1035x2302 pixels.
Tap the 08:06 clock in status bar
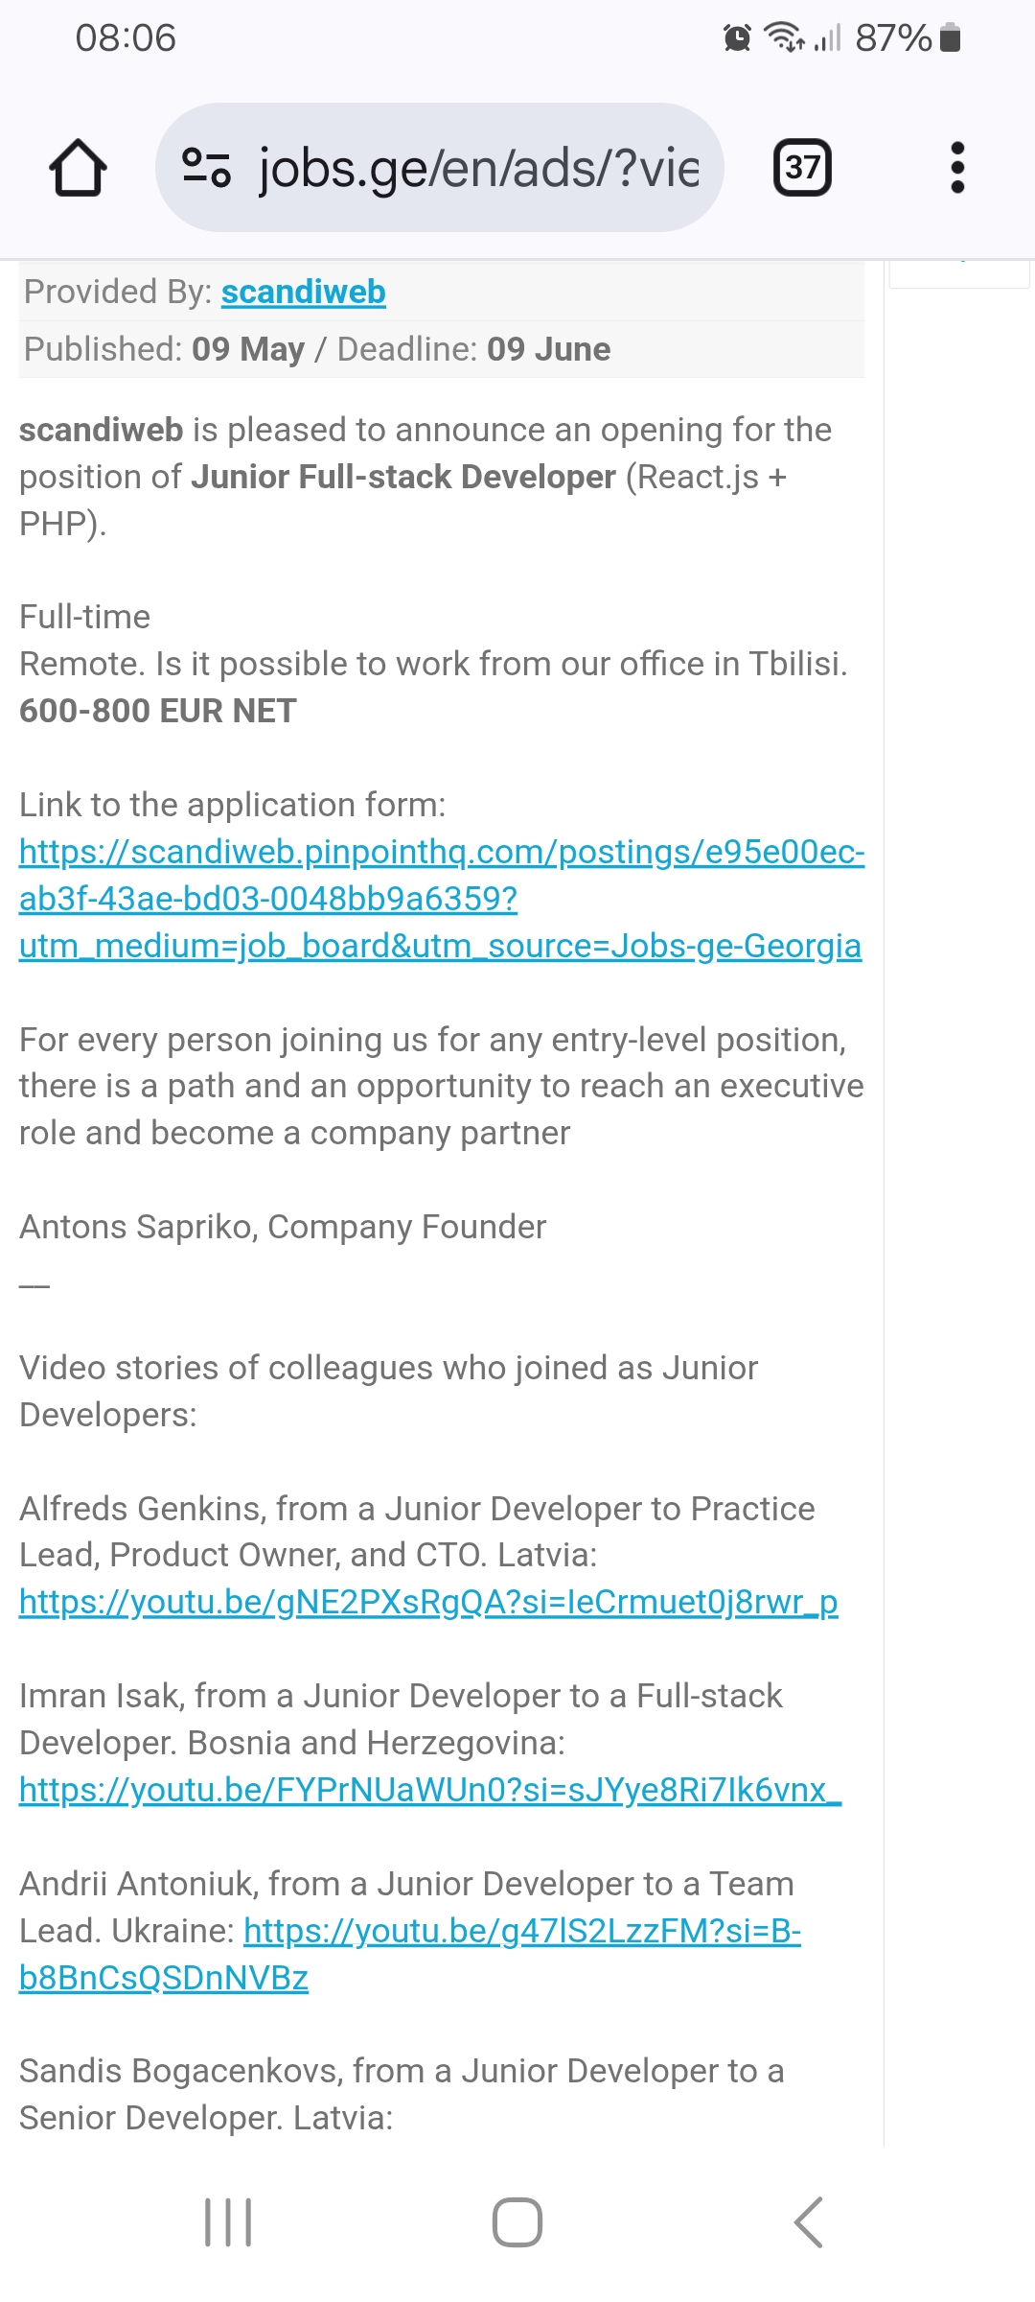click(x=126, y=38)
